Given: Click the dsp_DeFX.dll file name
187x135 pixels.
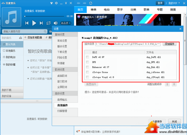Looking at the screenshot, I should tap(154, 57).
